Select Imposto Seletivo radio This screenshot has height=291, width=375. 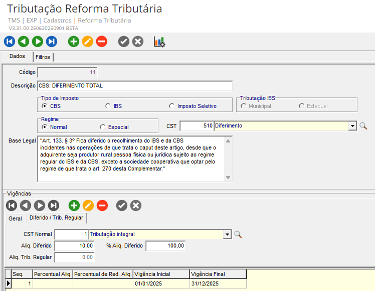(172, 106)
